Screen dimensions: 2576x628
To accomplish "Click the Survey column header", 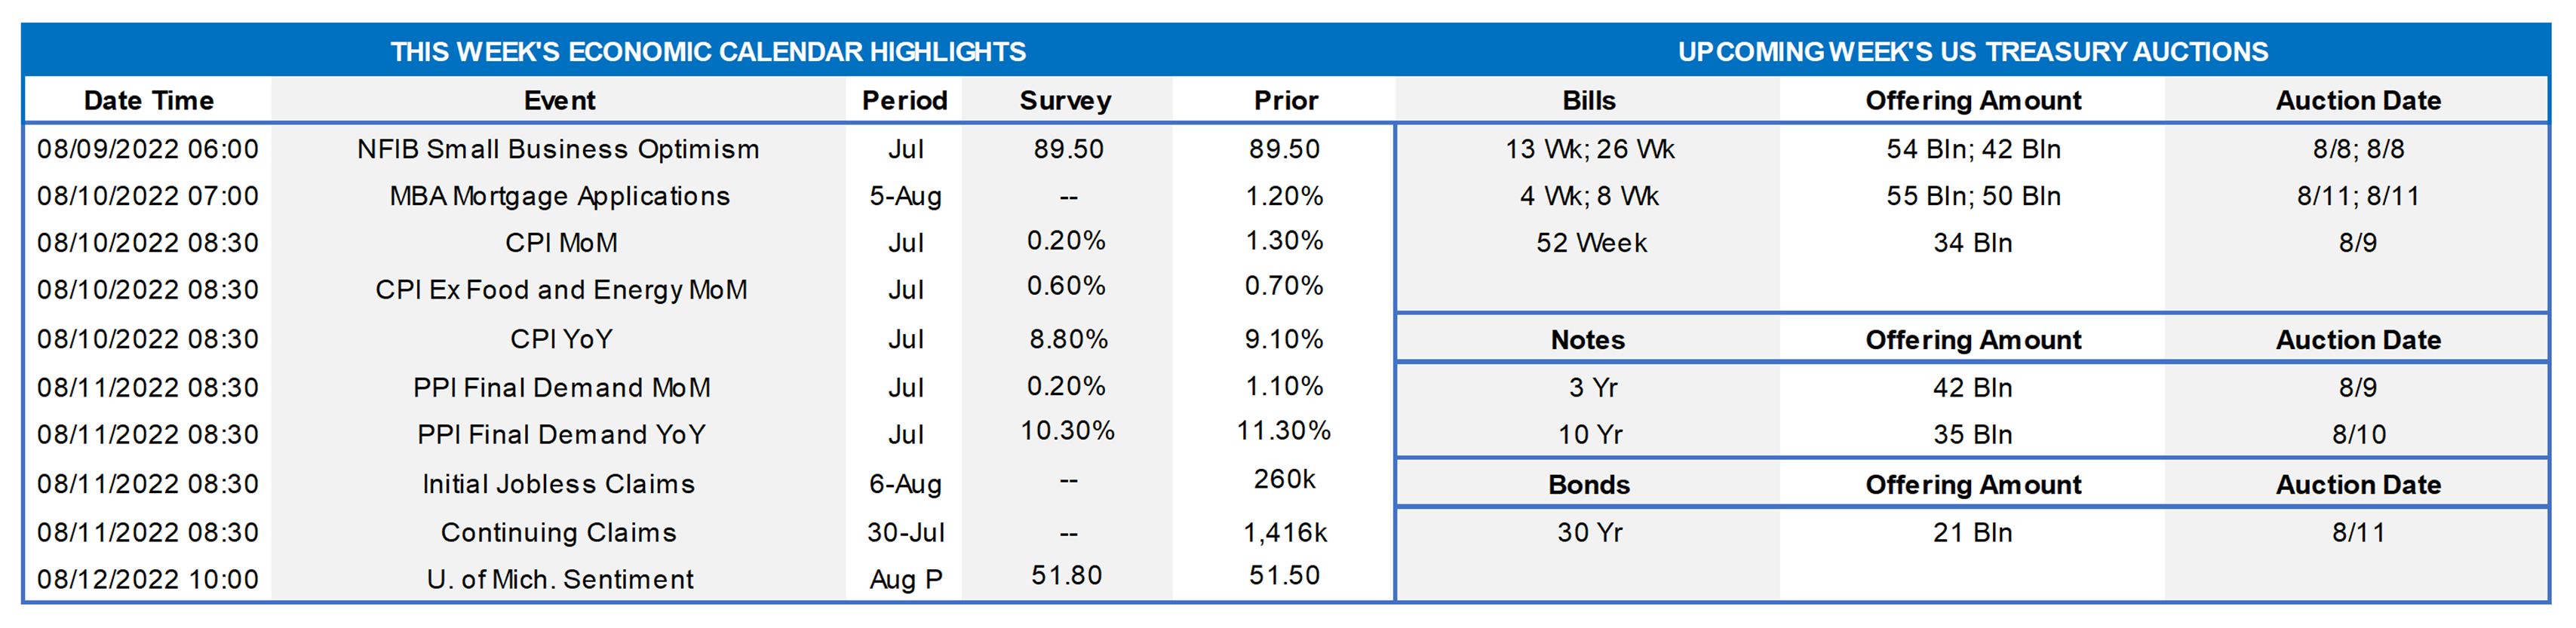I will point(1065,101).
